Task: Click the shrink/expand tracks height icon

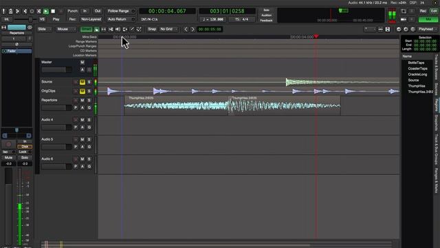Action: [380, 29]
